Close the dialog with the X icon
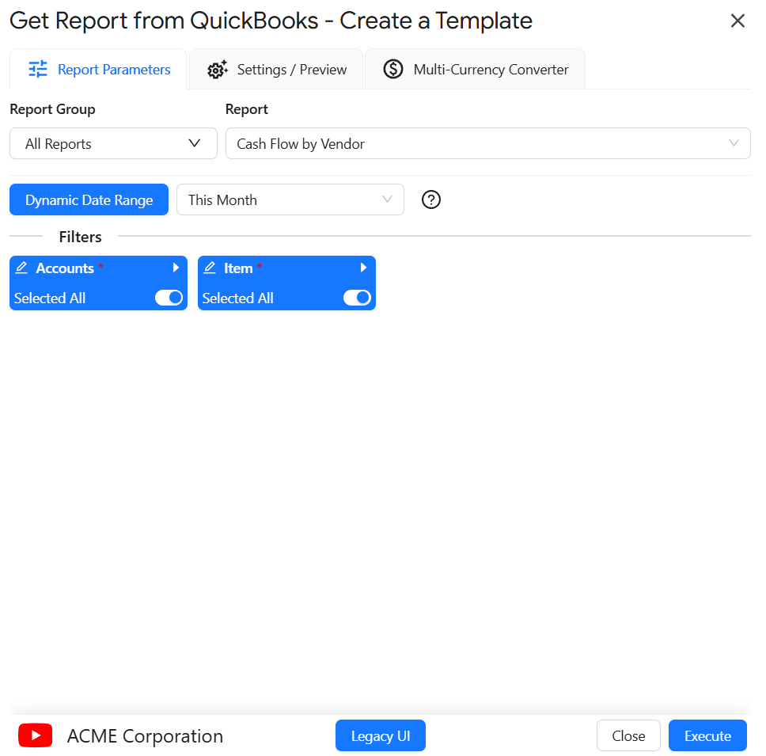 click(738, 21)
